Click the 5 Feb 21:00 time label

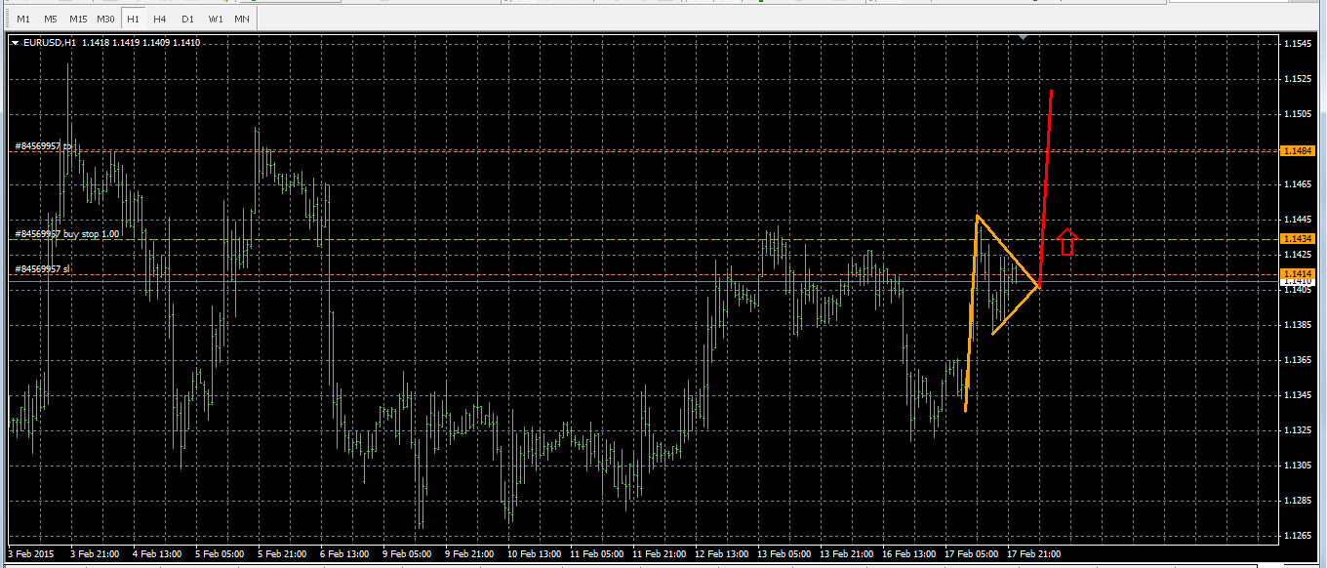pos(282,553)
